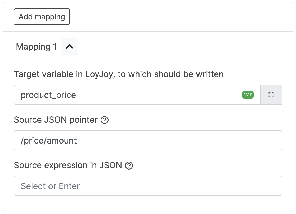
Task: Toggle Mapping 1 with the up arrow
Action: [70, 47]
